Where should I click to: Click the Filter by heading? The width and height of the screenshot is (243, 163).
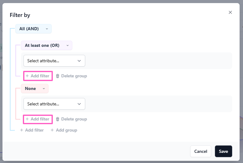click(x=20, y=15)
